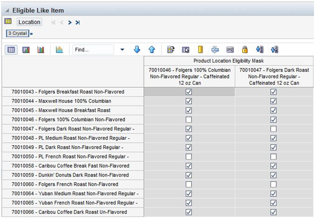The width and height of the screenshot is (315, 218).
Task: Jump to last location page
Action: [x=78, y=23]
